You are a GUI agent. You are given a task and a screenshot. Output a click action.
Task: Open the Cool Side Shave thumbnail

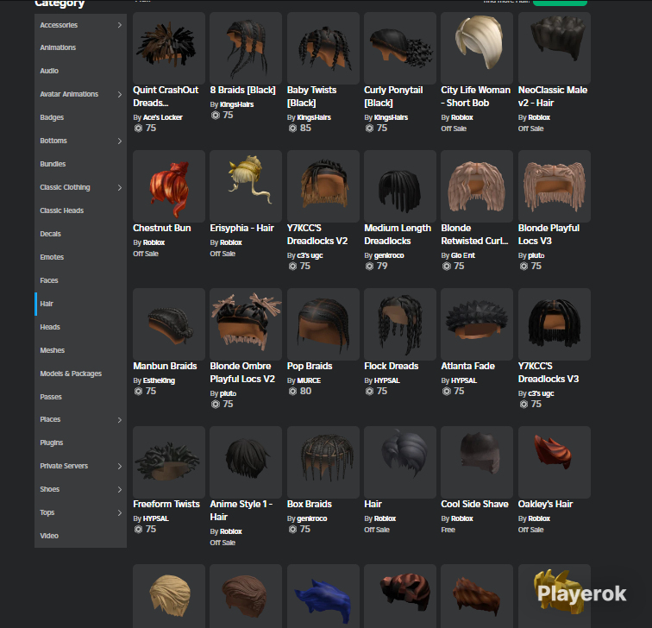pos(477,462)
